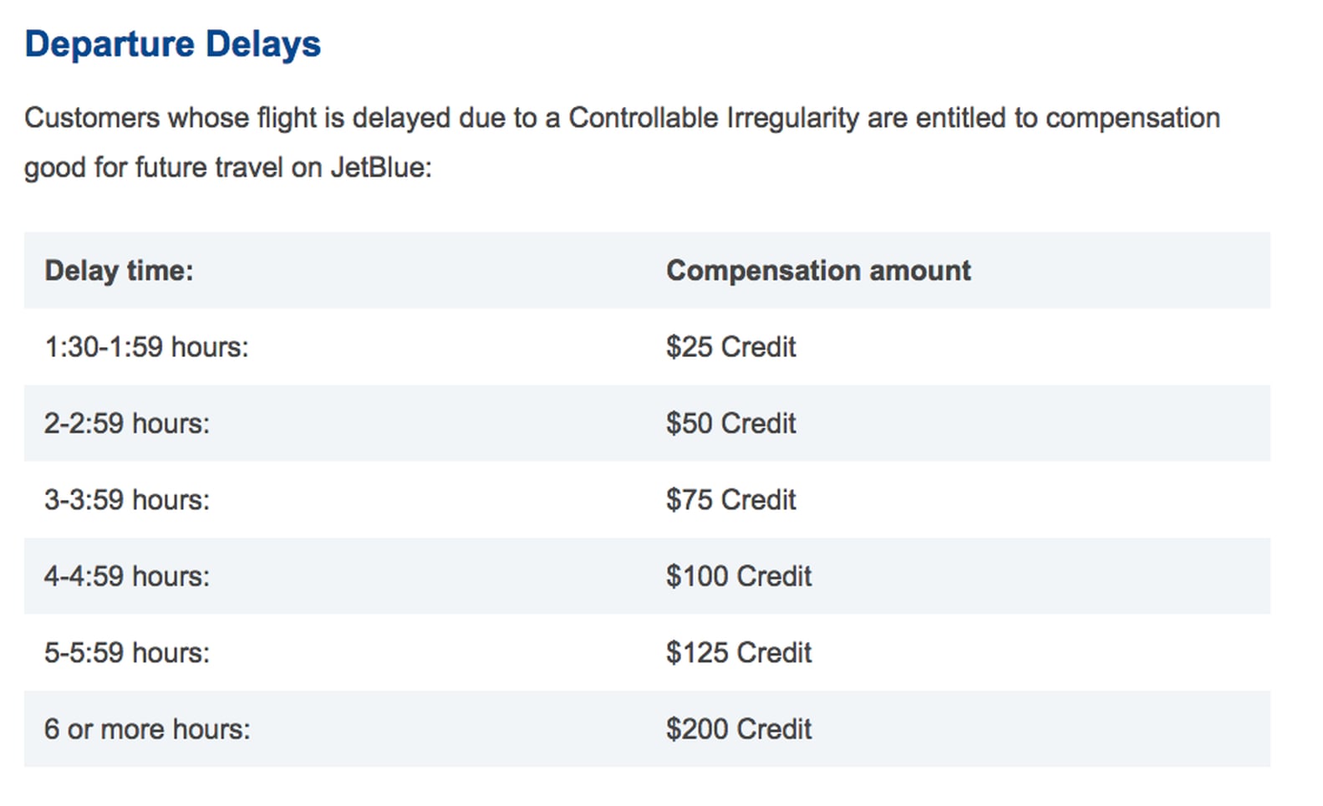Select the "$75 Credit" compensation cell
Screen dimensions: 1323x806
730,500
